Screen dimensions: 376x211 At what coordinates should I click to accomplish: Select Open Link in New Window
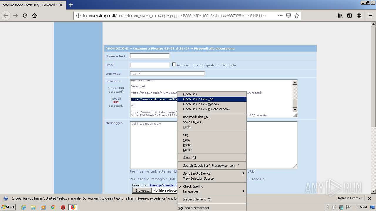click(x=212, y=104)
